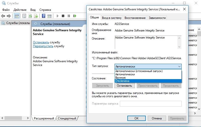Click the services list scroll-down arrow
Screen dimensions: 201x127
tap(199, 109)
